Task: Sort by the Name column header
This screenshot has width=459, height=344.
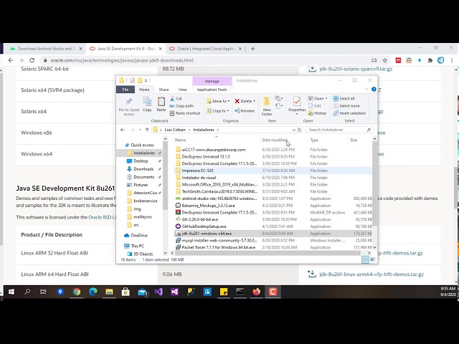Action: pyautogui.click(x=180, y=140)
